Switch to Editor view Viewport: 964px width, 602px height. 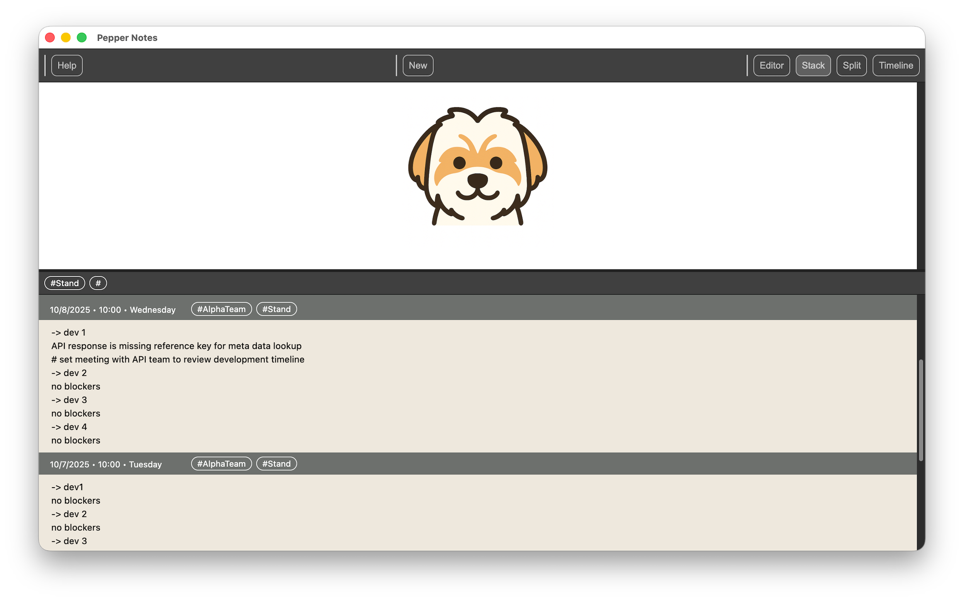(771, 65)
